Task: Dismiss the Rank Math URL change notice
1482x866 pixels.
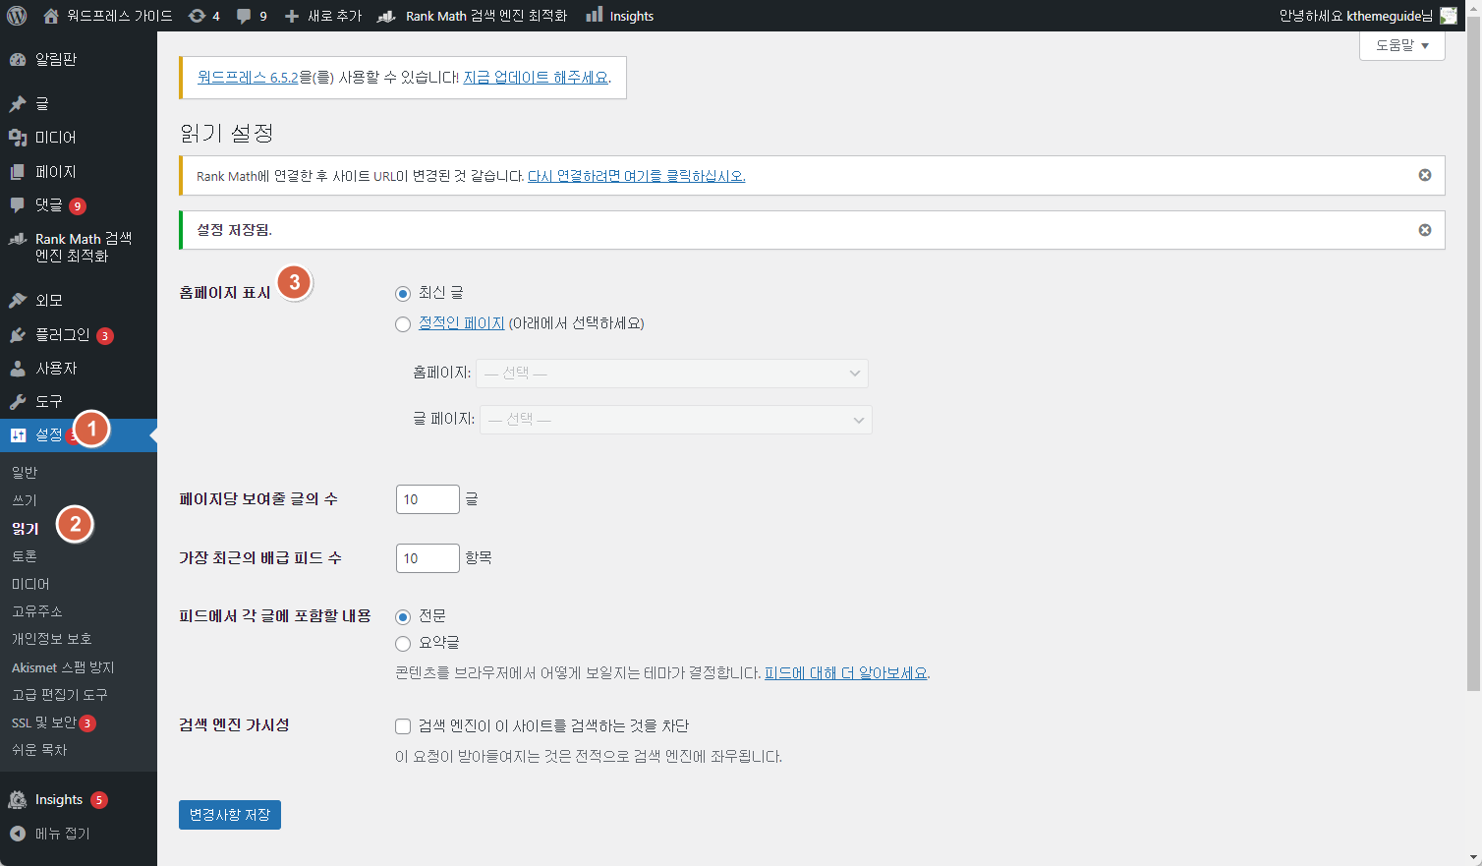Action: [x=1425, y=175]
